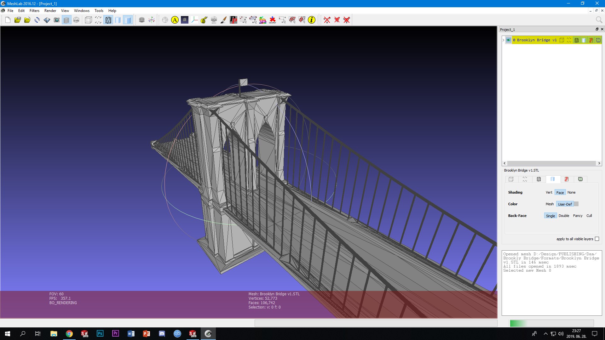Viewport: 605px width, 340px height.
Task: Select the rectangular vertex selection tool
Action: click(282, 20)
